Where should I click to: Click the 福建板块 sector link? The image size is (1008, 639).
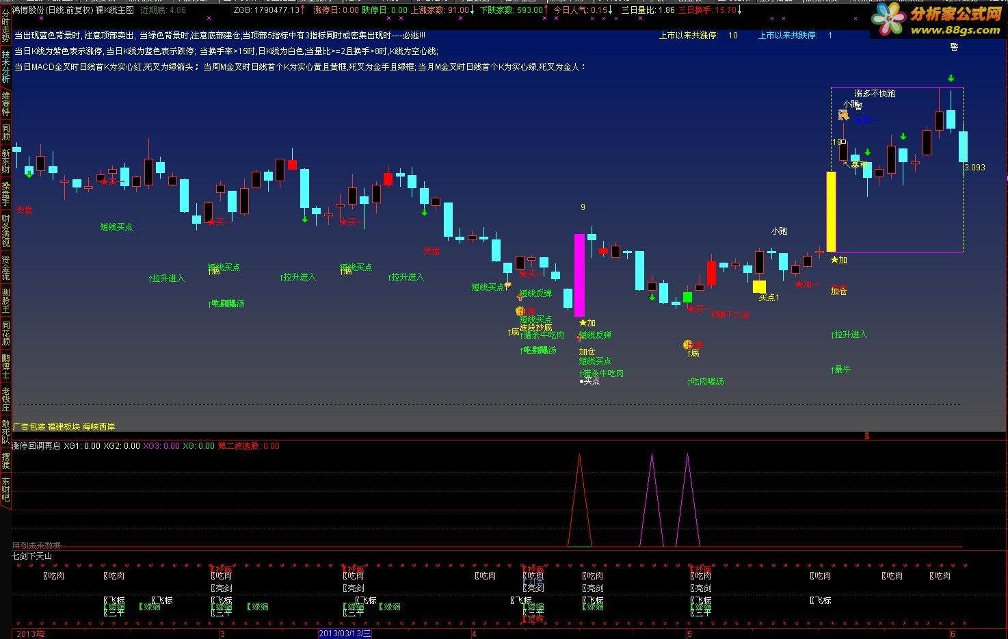point(64,426)
